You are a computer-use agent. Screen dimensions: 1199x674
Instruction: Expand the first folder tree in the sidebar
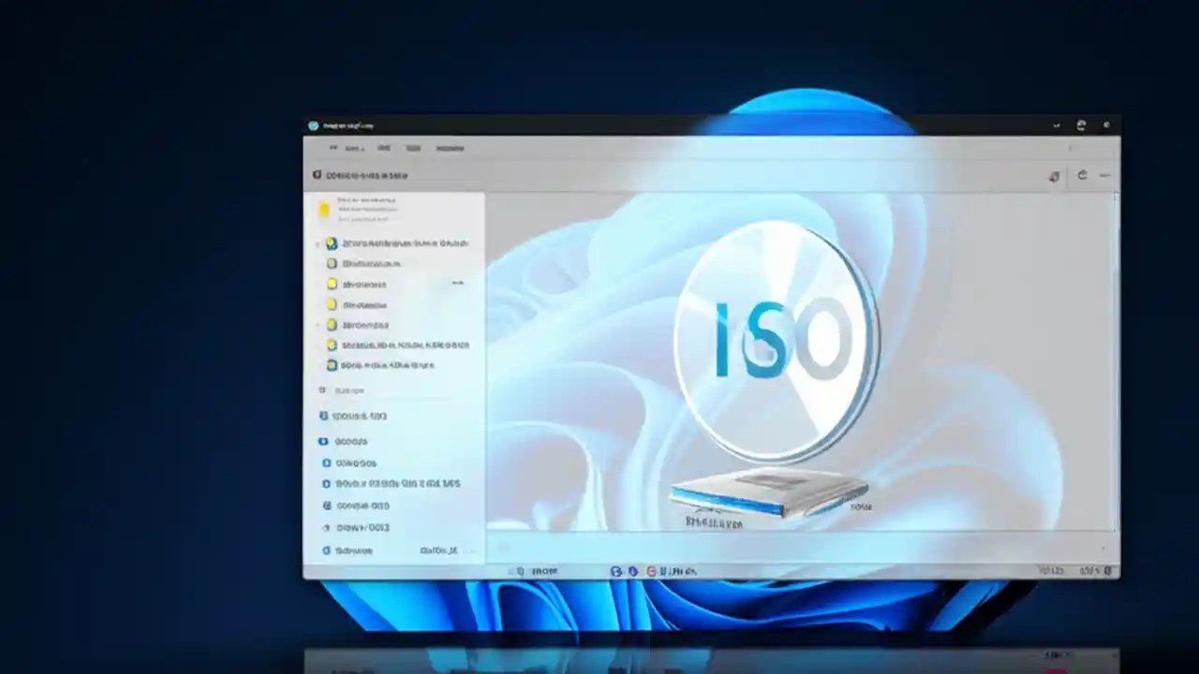317,242
